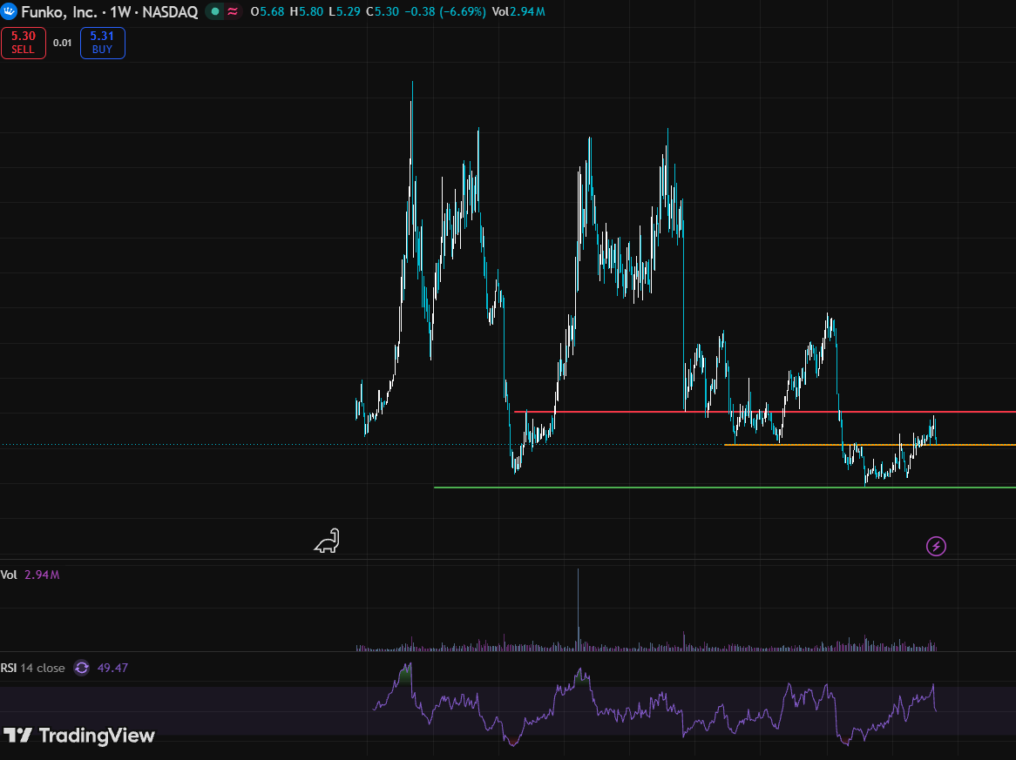
Task: Click the -0.38 (-6.69%) change readout
Action: pyautogui.click(x=445, y=11)
